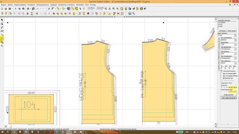Click the horizontal scrollbar left arrow
The width and height of the screenshot is (239, 134).
pyautogui.click(x=6, y=126)
